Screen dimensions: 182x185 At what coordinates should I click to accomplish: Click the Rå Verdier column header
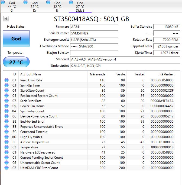click(x=166, y=74)
